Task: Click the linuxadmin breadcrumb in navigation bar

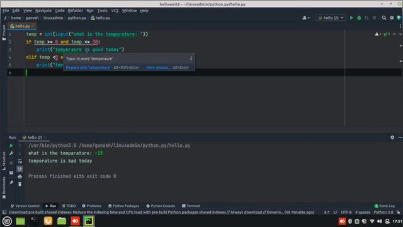Action: pyautogui.click(x=53, y=18)
